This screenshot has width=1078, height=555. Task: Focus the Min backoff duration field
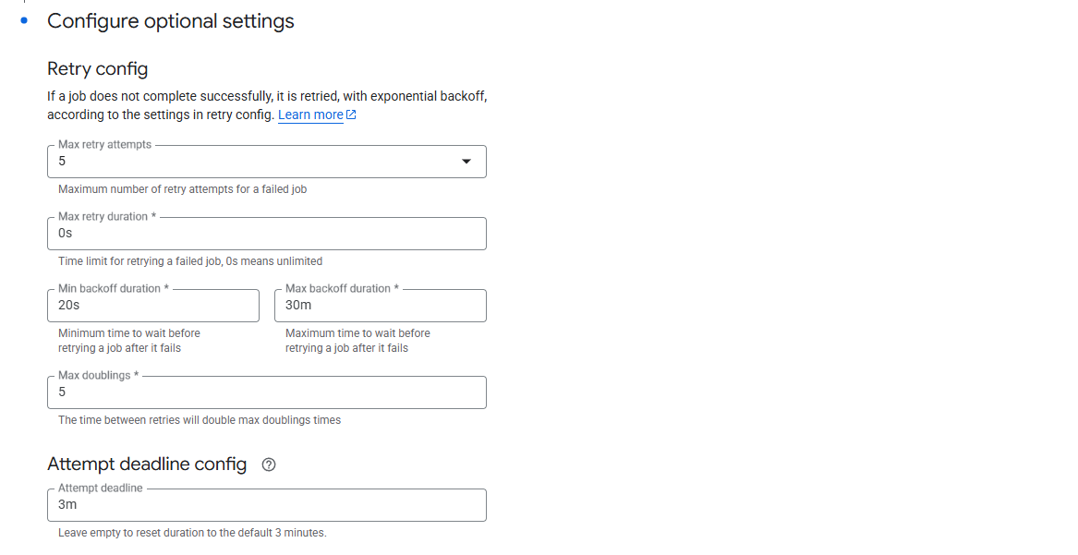(152, 306)
